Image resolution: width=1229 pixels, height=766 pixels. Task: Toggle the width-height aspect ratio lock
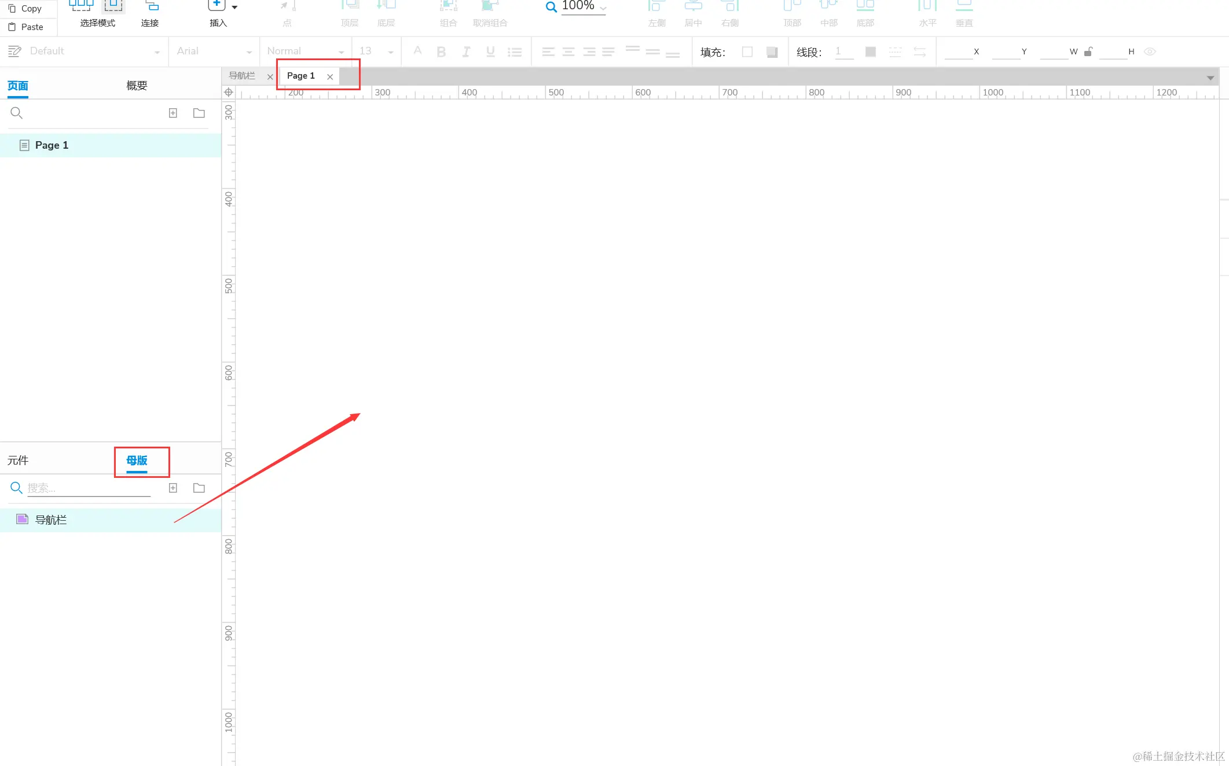point(1088,52)
